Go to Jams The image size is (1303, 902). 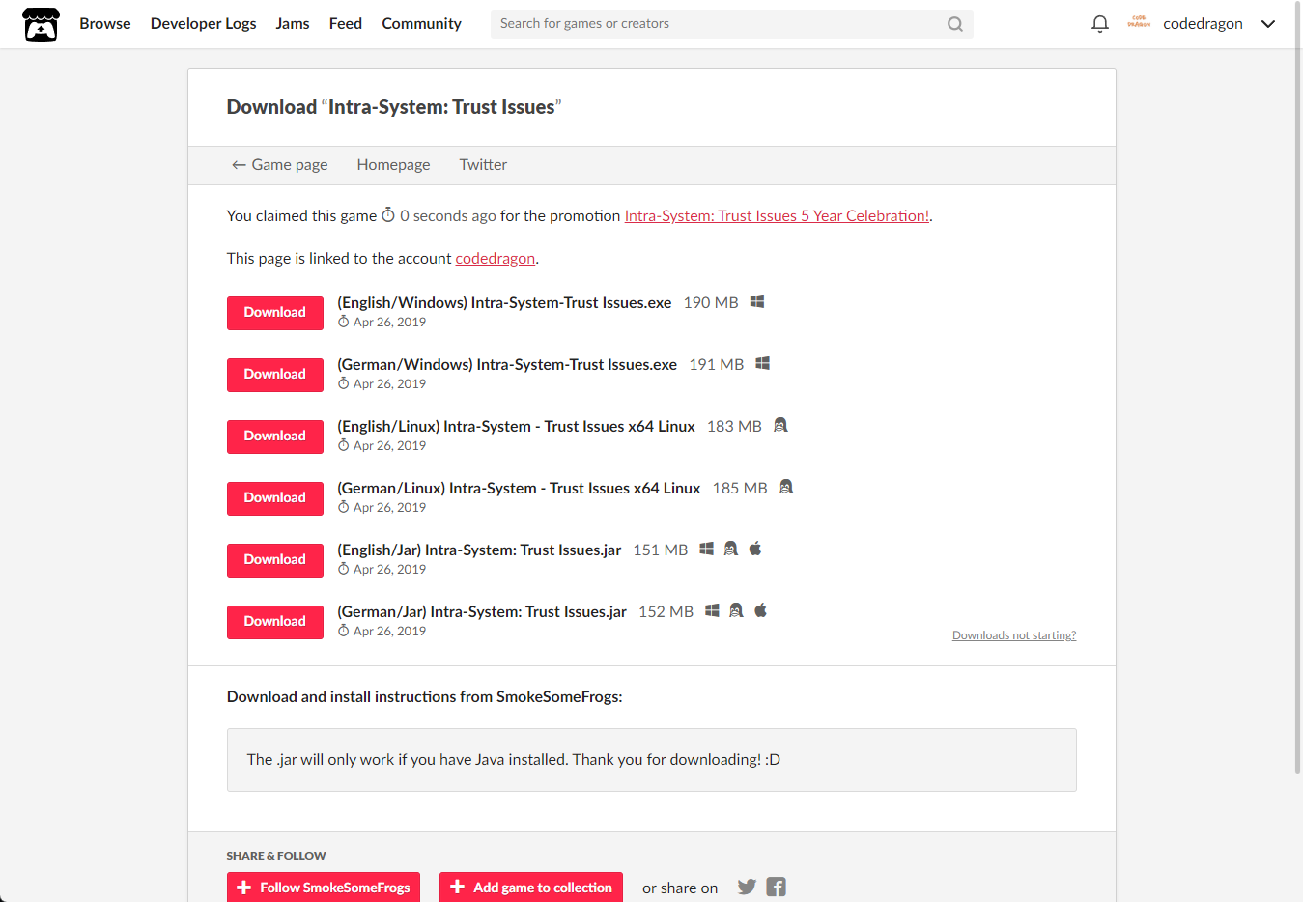tap(293, 24)
